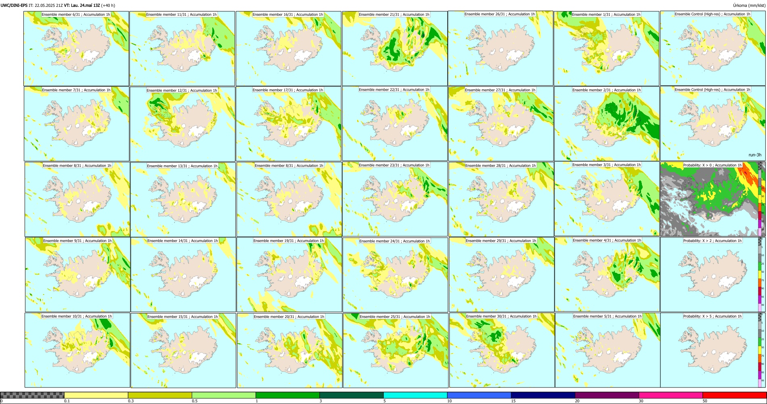This screenshot has width=767, height=404.
Task: Click the green 1–3 legend swatch
Action: [287, 395]
